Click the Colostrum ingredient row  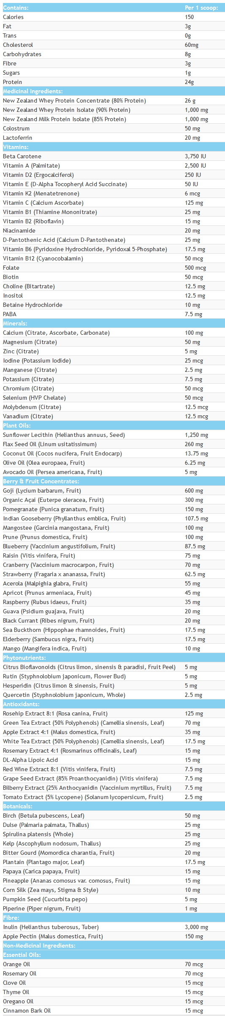pos(112,128)
